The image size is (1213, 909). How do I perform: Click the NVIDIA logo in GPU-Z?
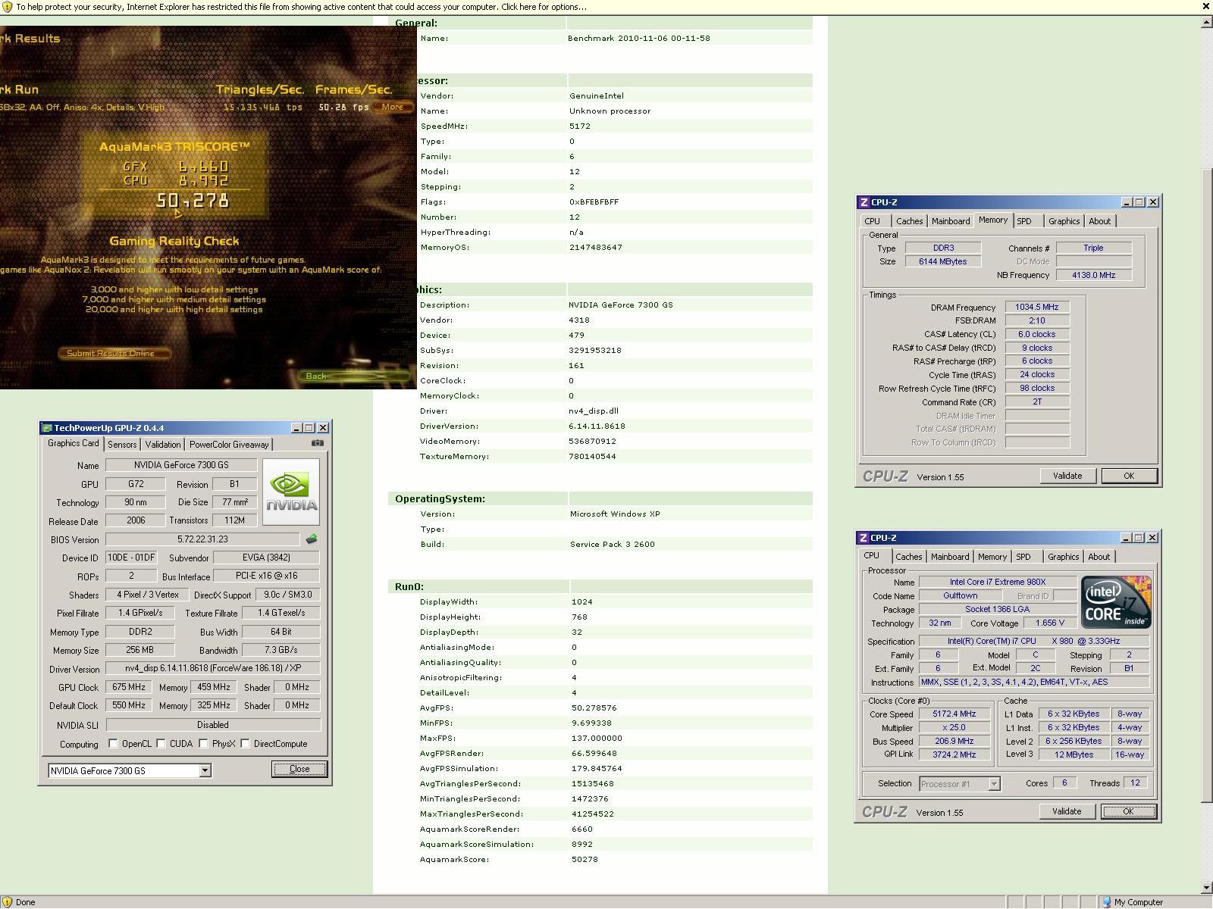(291, 492)
